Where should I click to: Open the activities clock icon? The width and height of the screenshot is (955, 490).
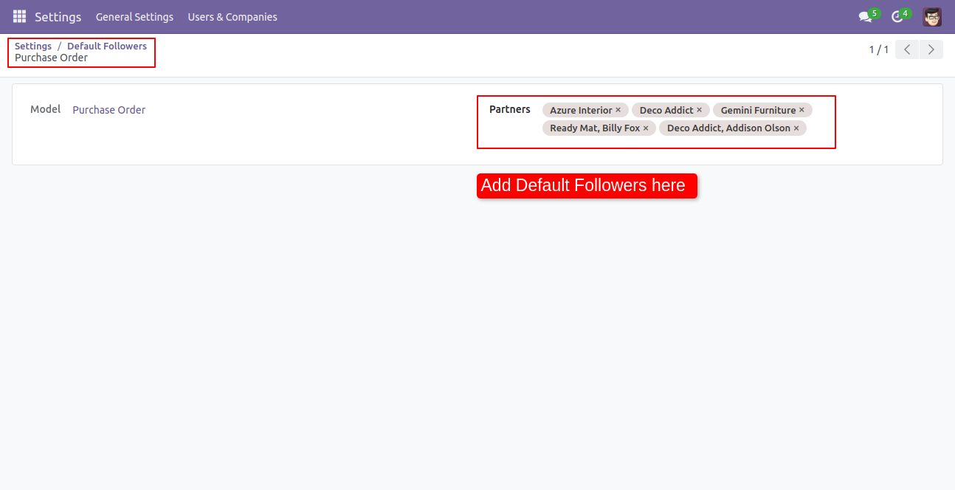click(897, 16)
